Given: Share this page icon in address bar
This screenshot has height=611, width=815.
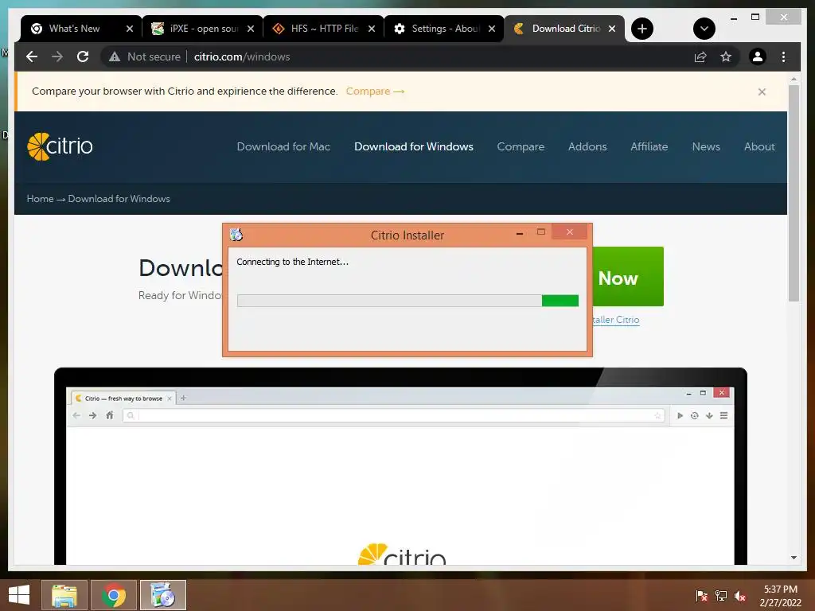Looking at the screenshot, I should (700, 56).
